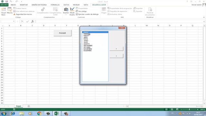Click Iniciar sesión

click(x=197, y=5)
